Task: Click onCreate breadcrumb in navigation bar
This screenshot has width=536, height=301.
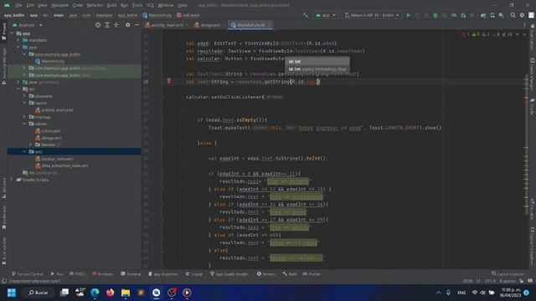Action: click(188, 15)
